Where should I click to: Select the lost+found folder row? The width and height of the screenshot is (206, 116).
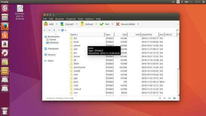pos(123,67)
